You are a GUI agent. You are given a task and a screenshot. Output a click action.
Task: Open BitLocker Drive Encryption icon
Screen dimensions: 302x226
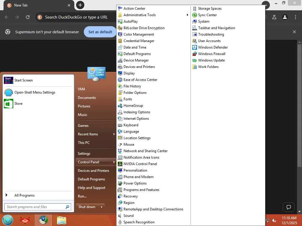point(120,28)
